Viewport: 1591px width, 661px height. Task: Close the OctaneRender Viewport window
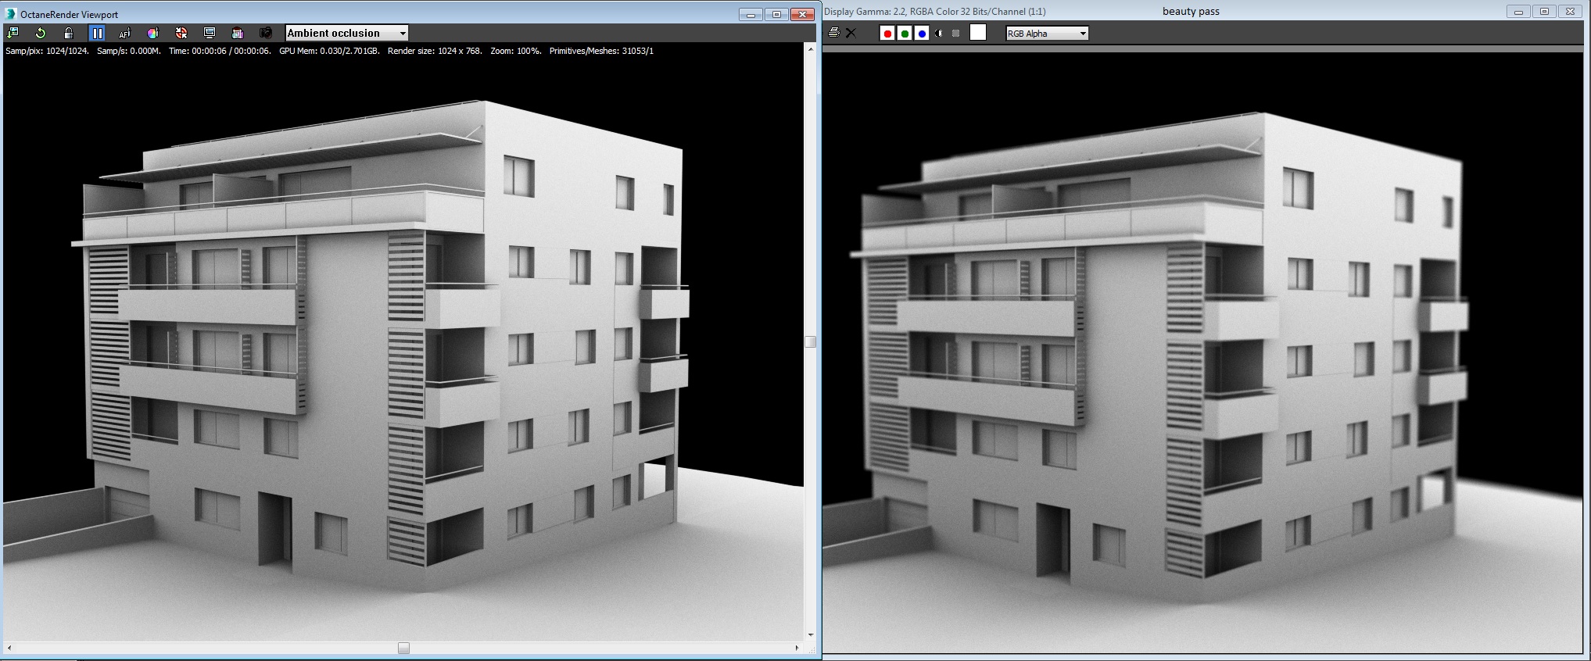(x=803, y=14)
